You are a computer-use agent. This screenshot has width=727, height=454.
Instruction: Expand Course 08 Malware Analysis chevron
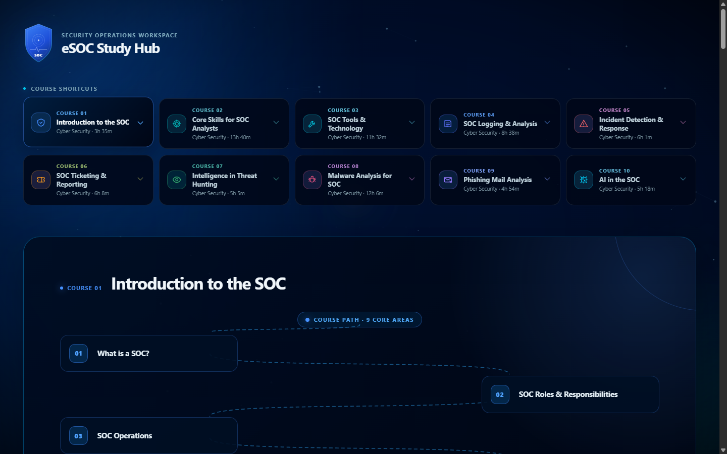click(412, 179)
